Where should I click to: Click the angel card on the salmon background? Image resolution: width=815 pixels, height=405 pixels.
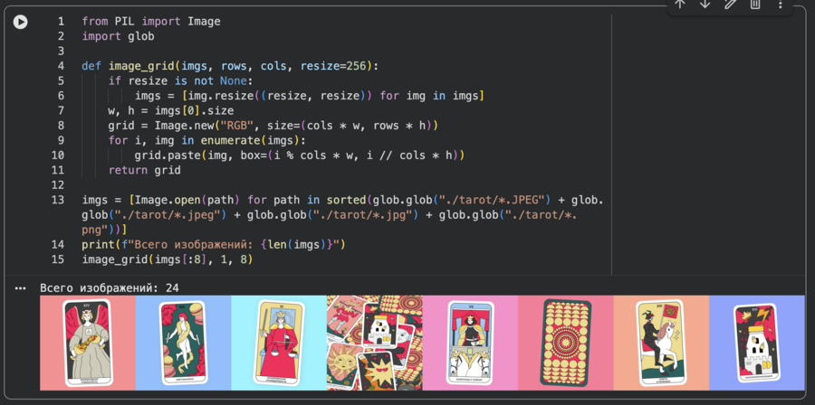[x=88, y=343]
